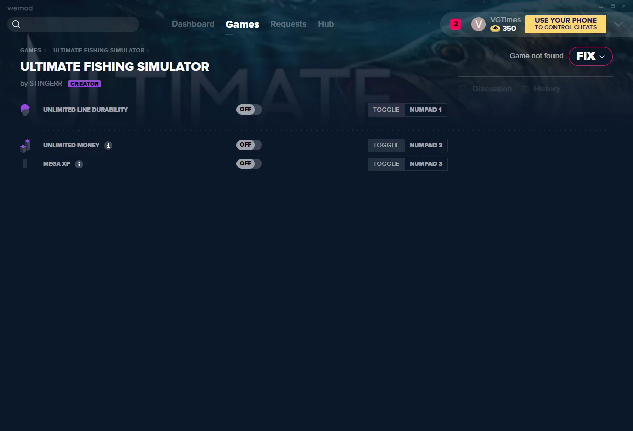
Task: Click the Unlimited Line Durability helmet icon
Action: pyautogui.click(x=25, y=110)
